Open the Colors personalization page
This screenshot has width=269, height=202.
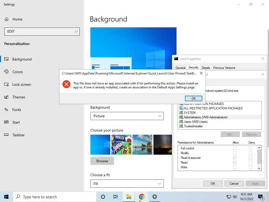18,72
